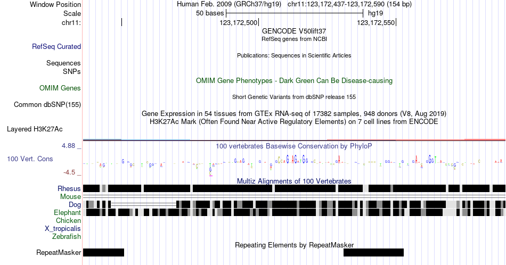Click the Window Position label
Screen dimensions: 506x265
(55, 4)
